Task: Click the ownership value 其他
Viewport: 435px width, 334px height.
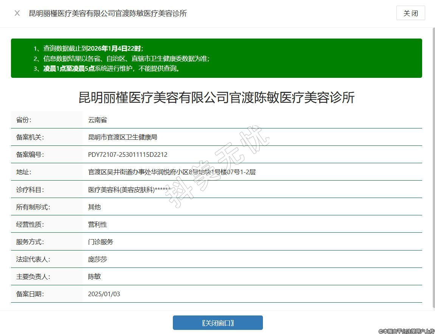Action: [95, 207]
